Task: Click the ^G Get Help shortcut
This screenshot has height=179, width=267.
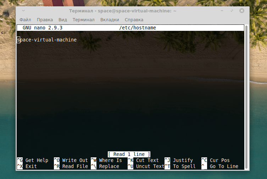Action: (33, 160)
